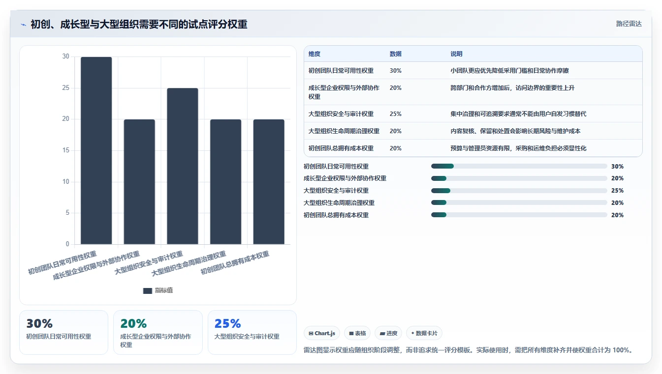Click the Chart.js chip
662x374 pixels.
322,333
